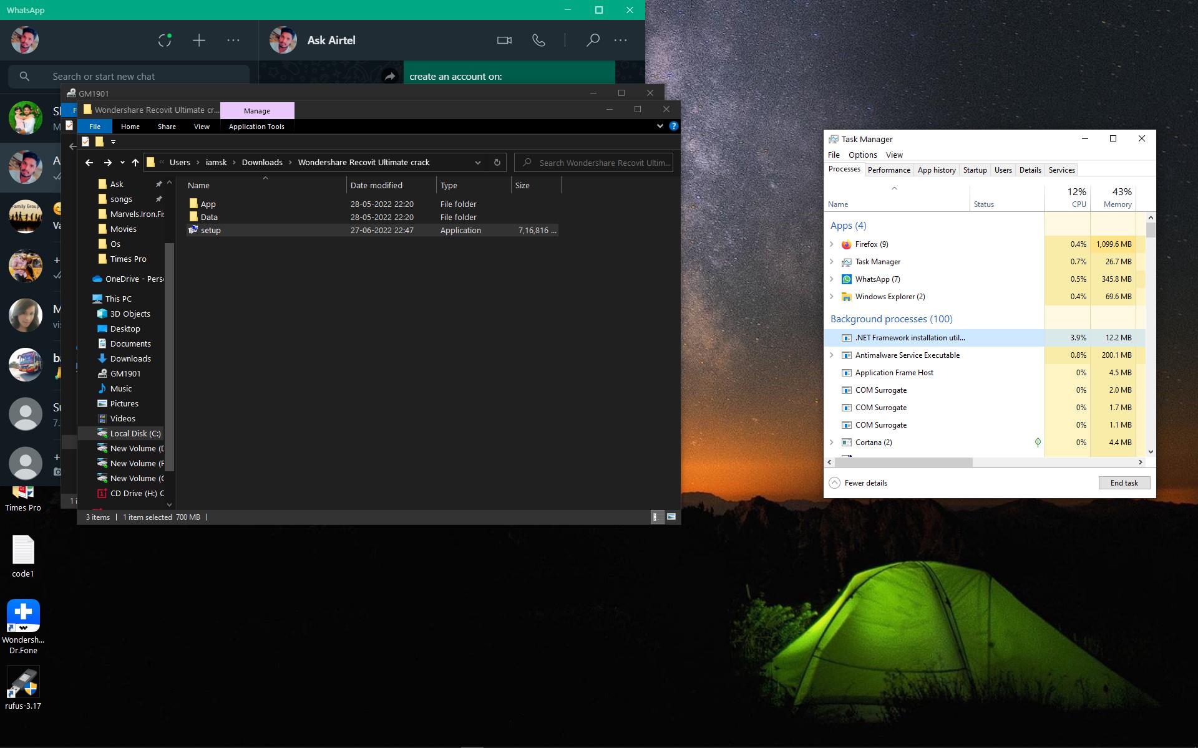Image resolution: width=1198 pixels, height=748 pixels.
Task: Refresh the Explorer address bar
Action: 497,163
